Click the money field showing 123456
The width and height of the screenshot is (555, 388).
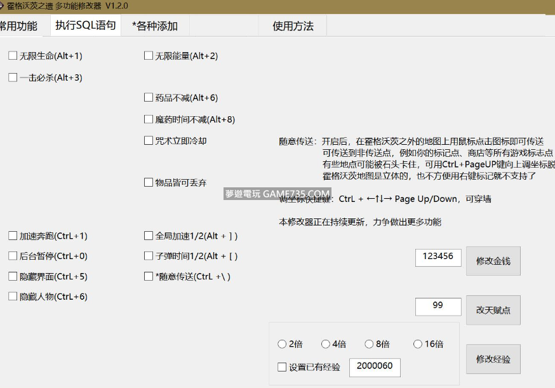438,257
